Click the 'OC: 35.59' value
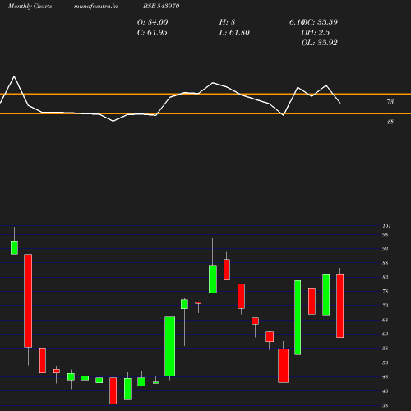This screenshot has width=411, height=411. (x=320, y=22)
